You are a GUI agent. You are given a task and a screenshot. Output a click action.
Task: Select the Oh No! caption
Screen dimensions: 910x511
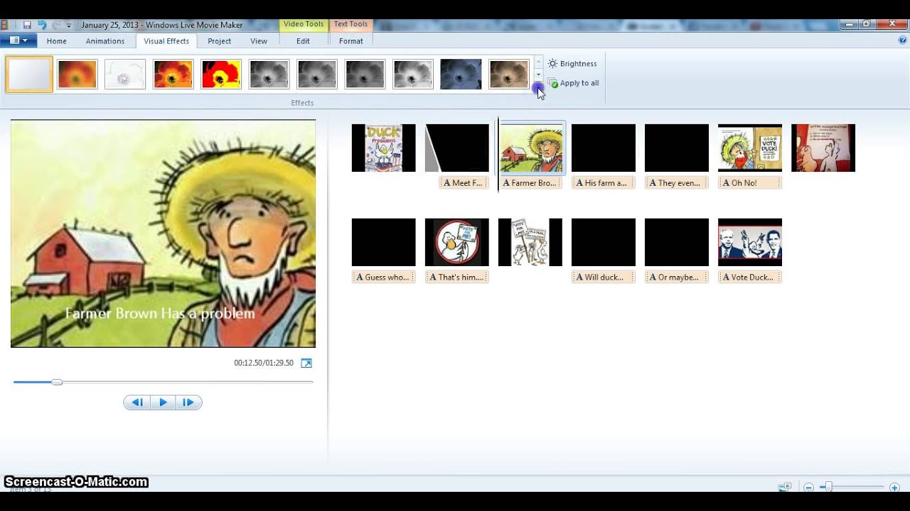click(750, 183)
